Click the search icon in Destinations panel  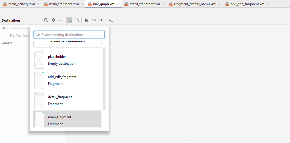click(46, 20)
